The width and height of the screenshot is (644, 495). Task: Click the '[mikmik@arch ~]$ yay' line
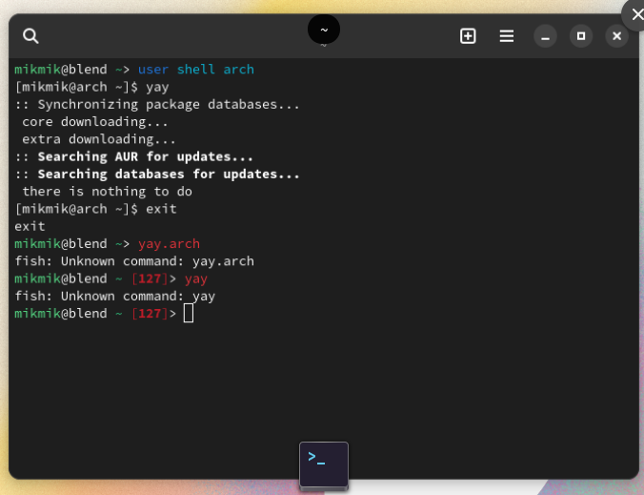coord(92,87)
